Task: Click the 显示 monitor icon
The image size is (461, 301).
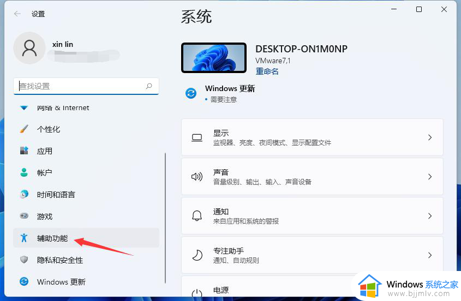Action: (197, 137)
